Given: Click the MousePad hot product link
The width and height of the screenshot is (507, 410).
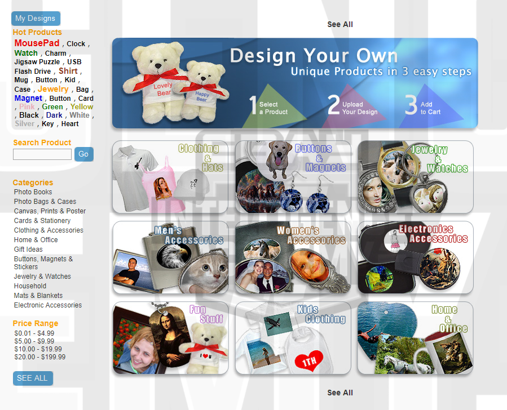Looking at the screenshot, I should [x=37, y=43].
